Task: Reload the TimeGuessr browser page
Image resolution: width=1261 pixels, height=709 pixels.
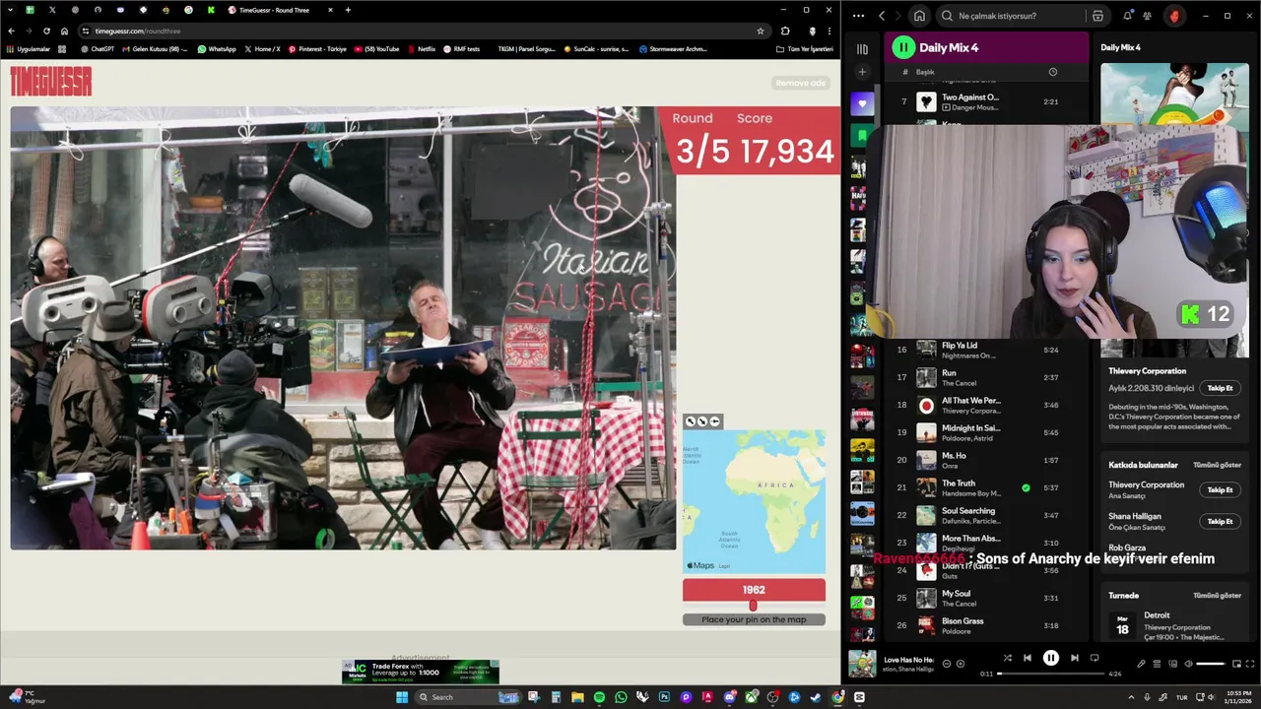Action: (46, 31)
